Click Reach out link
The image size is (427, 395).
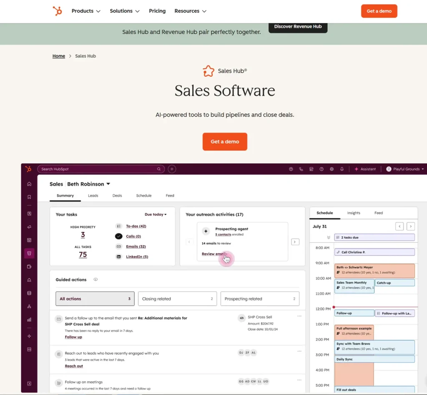pyautogui.click(x=73, y=366)
